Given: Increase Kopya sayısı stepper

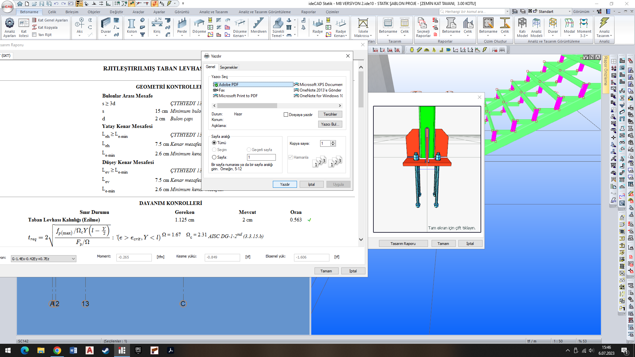Looking at the screenshot, I should tap(333, 142).
